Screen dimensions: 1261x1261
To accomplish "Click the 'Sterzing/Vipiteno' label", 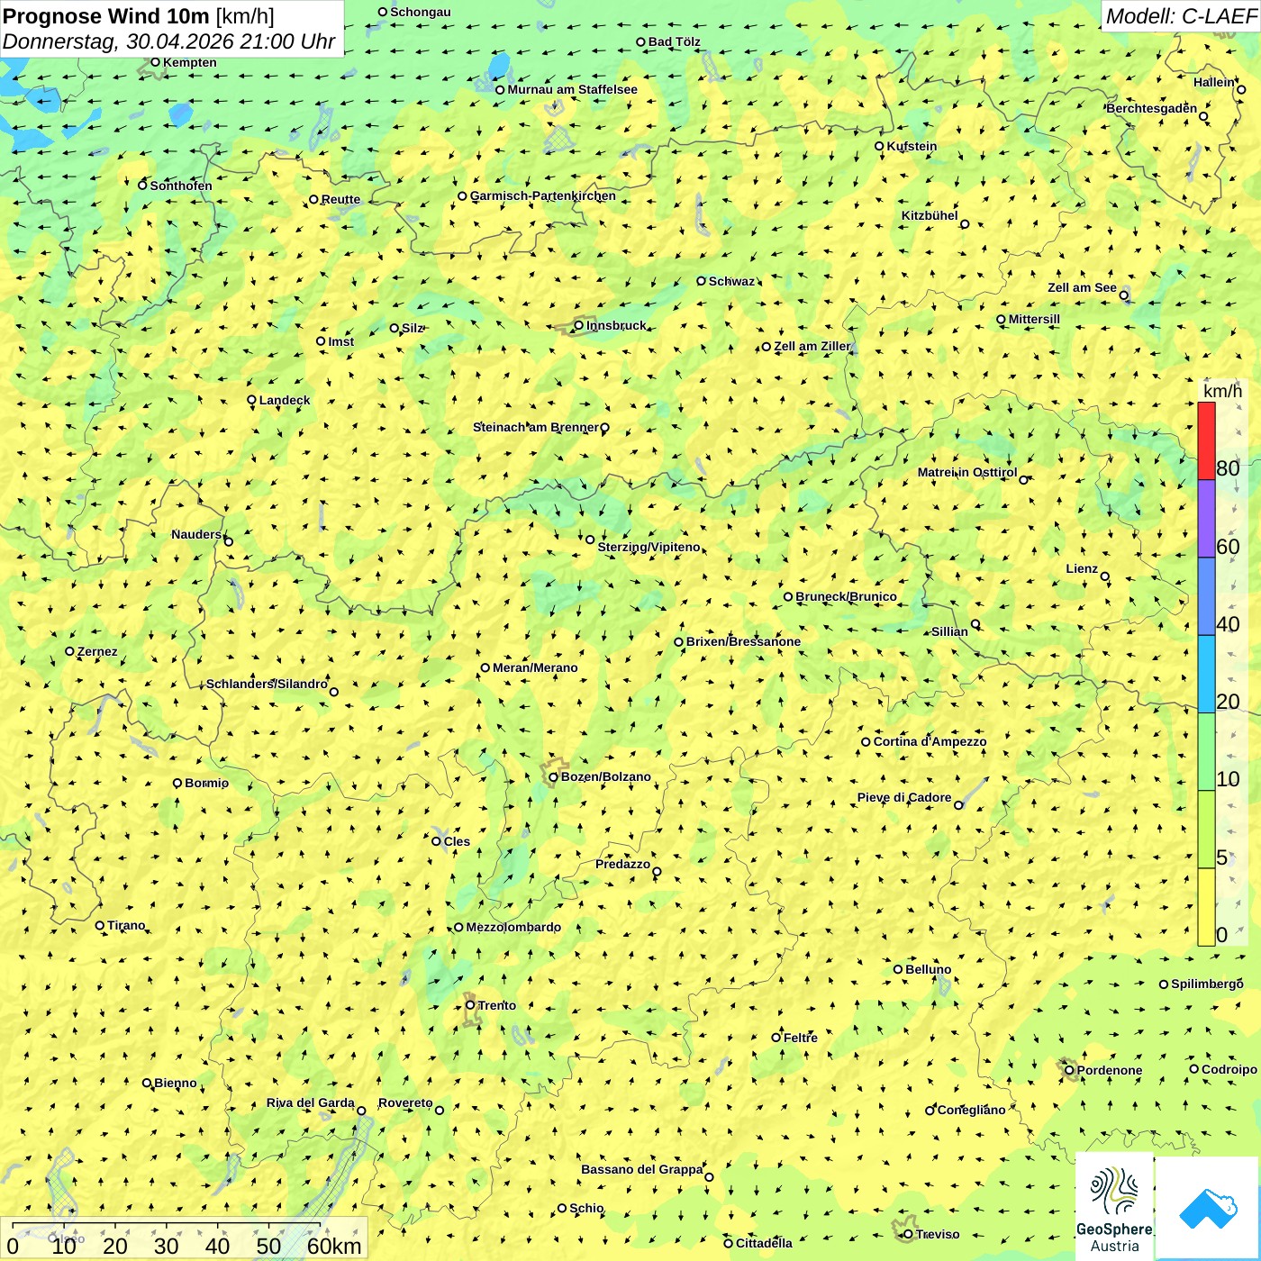I will [x=649, y=547].
